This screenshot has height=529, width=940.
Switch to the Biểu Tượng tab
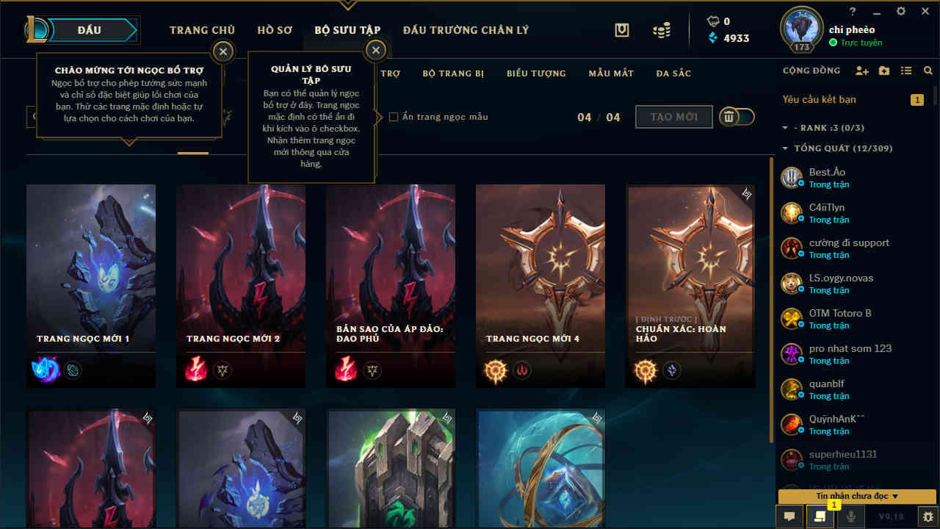(536, 73)
